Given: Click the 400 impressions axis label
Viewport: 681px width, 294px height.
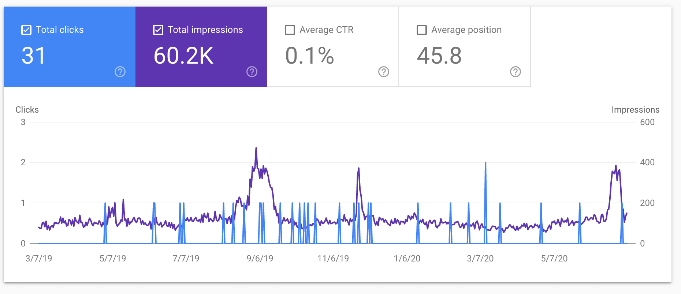Looking at the screenshot, I should tap(647, 162).
